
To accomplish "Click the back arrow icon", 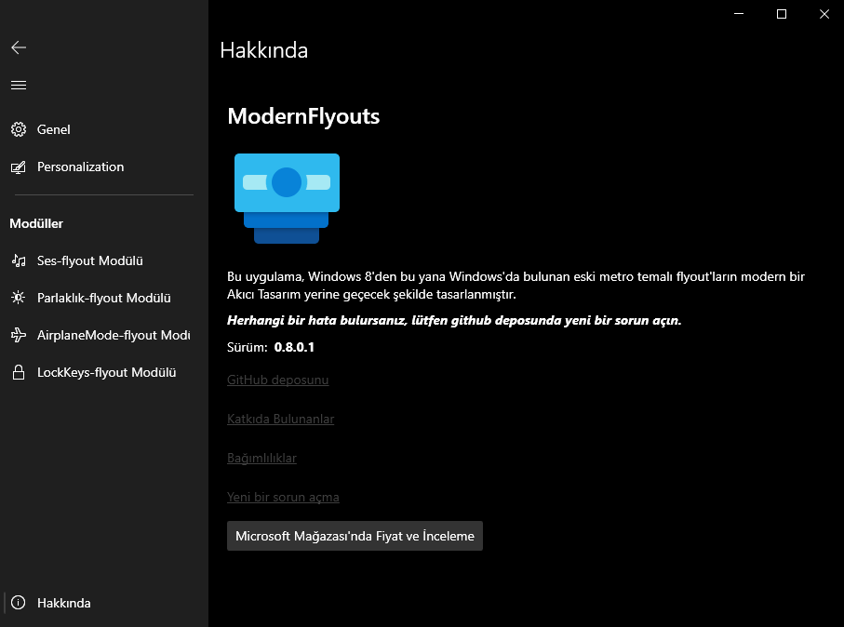I will point(19,47).
